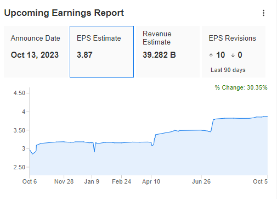Click the Upcoming Earnings Report heading

click(64, 13)
